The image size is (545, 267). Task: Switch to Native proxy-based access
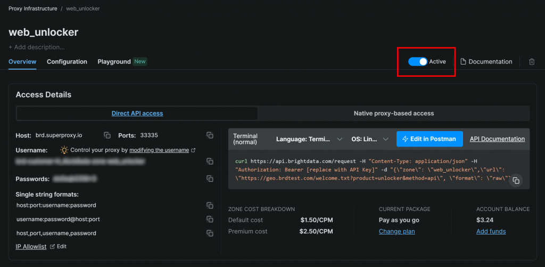[393, 114]
